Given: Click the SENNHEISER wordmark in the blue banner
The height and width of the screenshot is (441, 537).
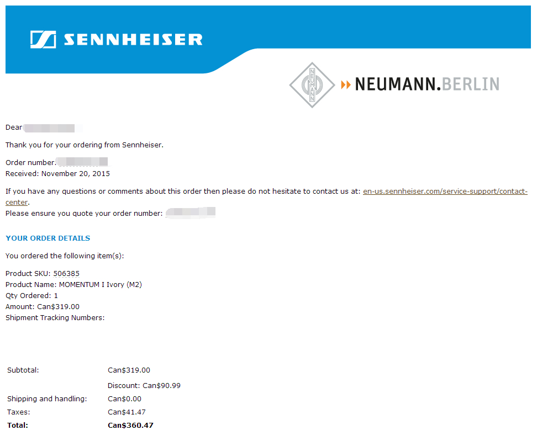Looking at the screenshot, I should 133,40.
